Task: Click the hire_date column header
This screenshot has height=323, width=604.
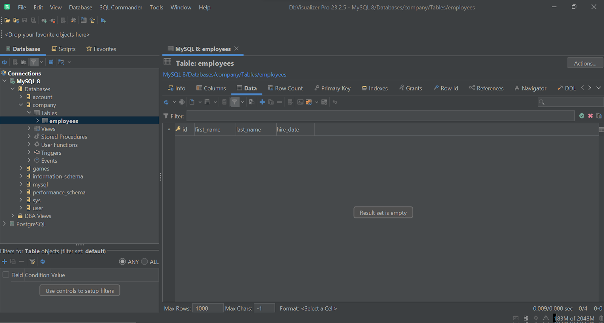Action: [x=295, y=129]
